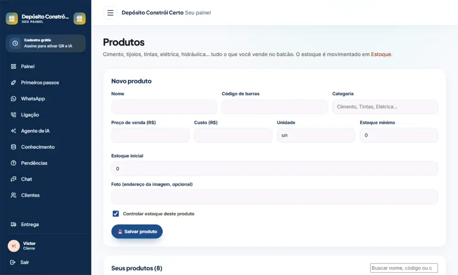Click the phone icon for Ligação
Viewport: 458px width, 275px height.
(13, 115)
